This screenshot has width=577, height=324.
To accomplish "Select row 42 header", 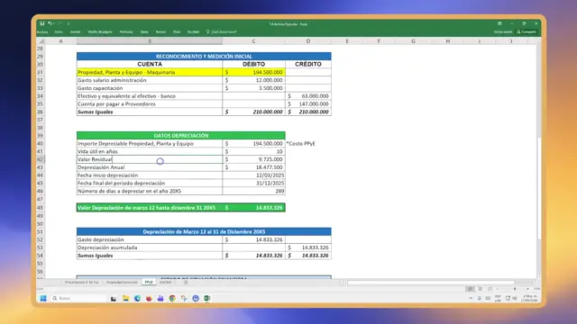I will click(41, 159).
